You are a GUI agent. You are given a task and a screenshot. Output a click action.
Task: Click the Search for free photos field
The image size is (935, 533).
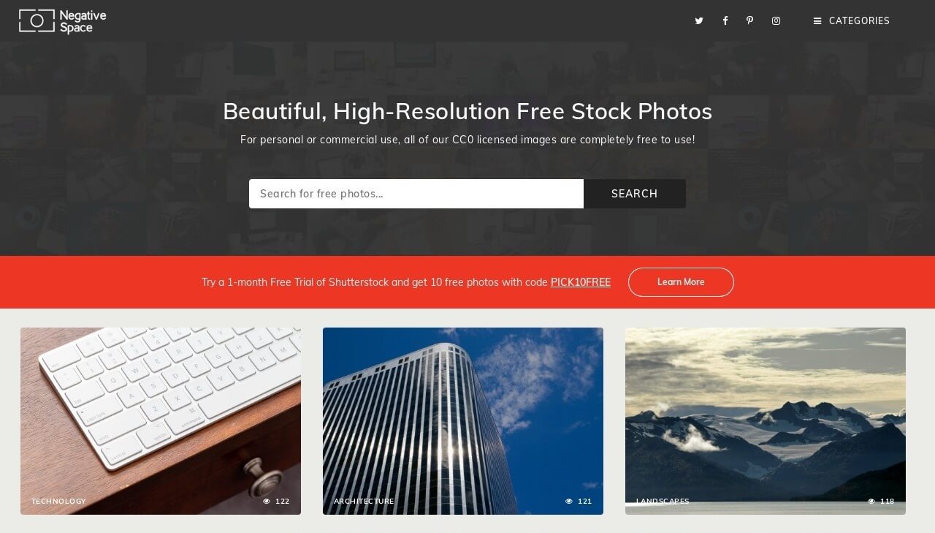coord(416,194)
